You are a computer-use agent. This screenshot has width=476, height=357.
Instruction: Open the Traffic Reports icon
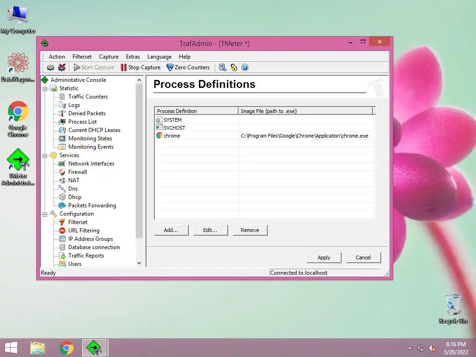[x=62, y=256]
